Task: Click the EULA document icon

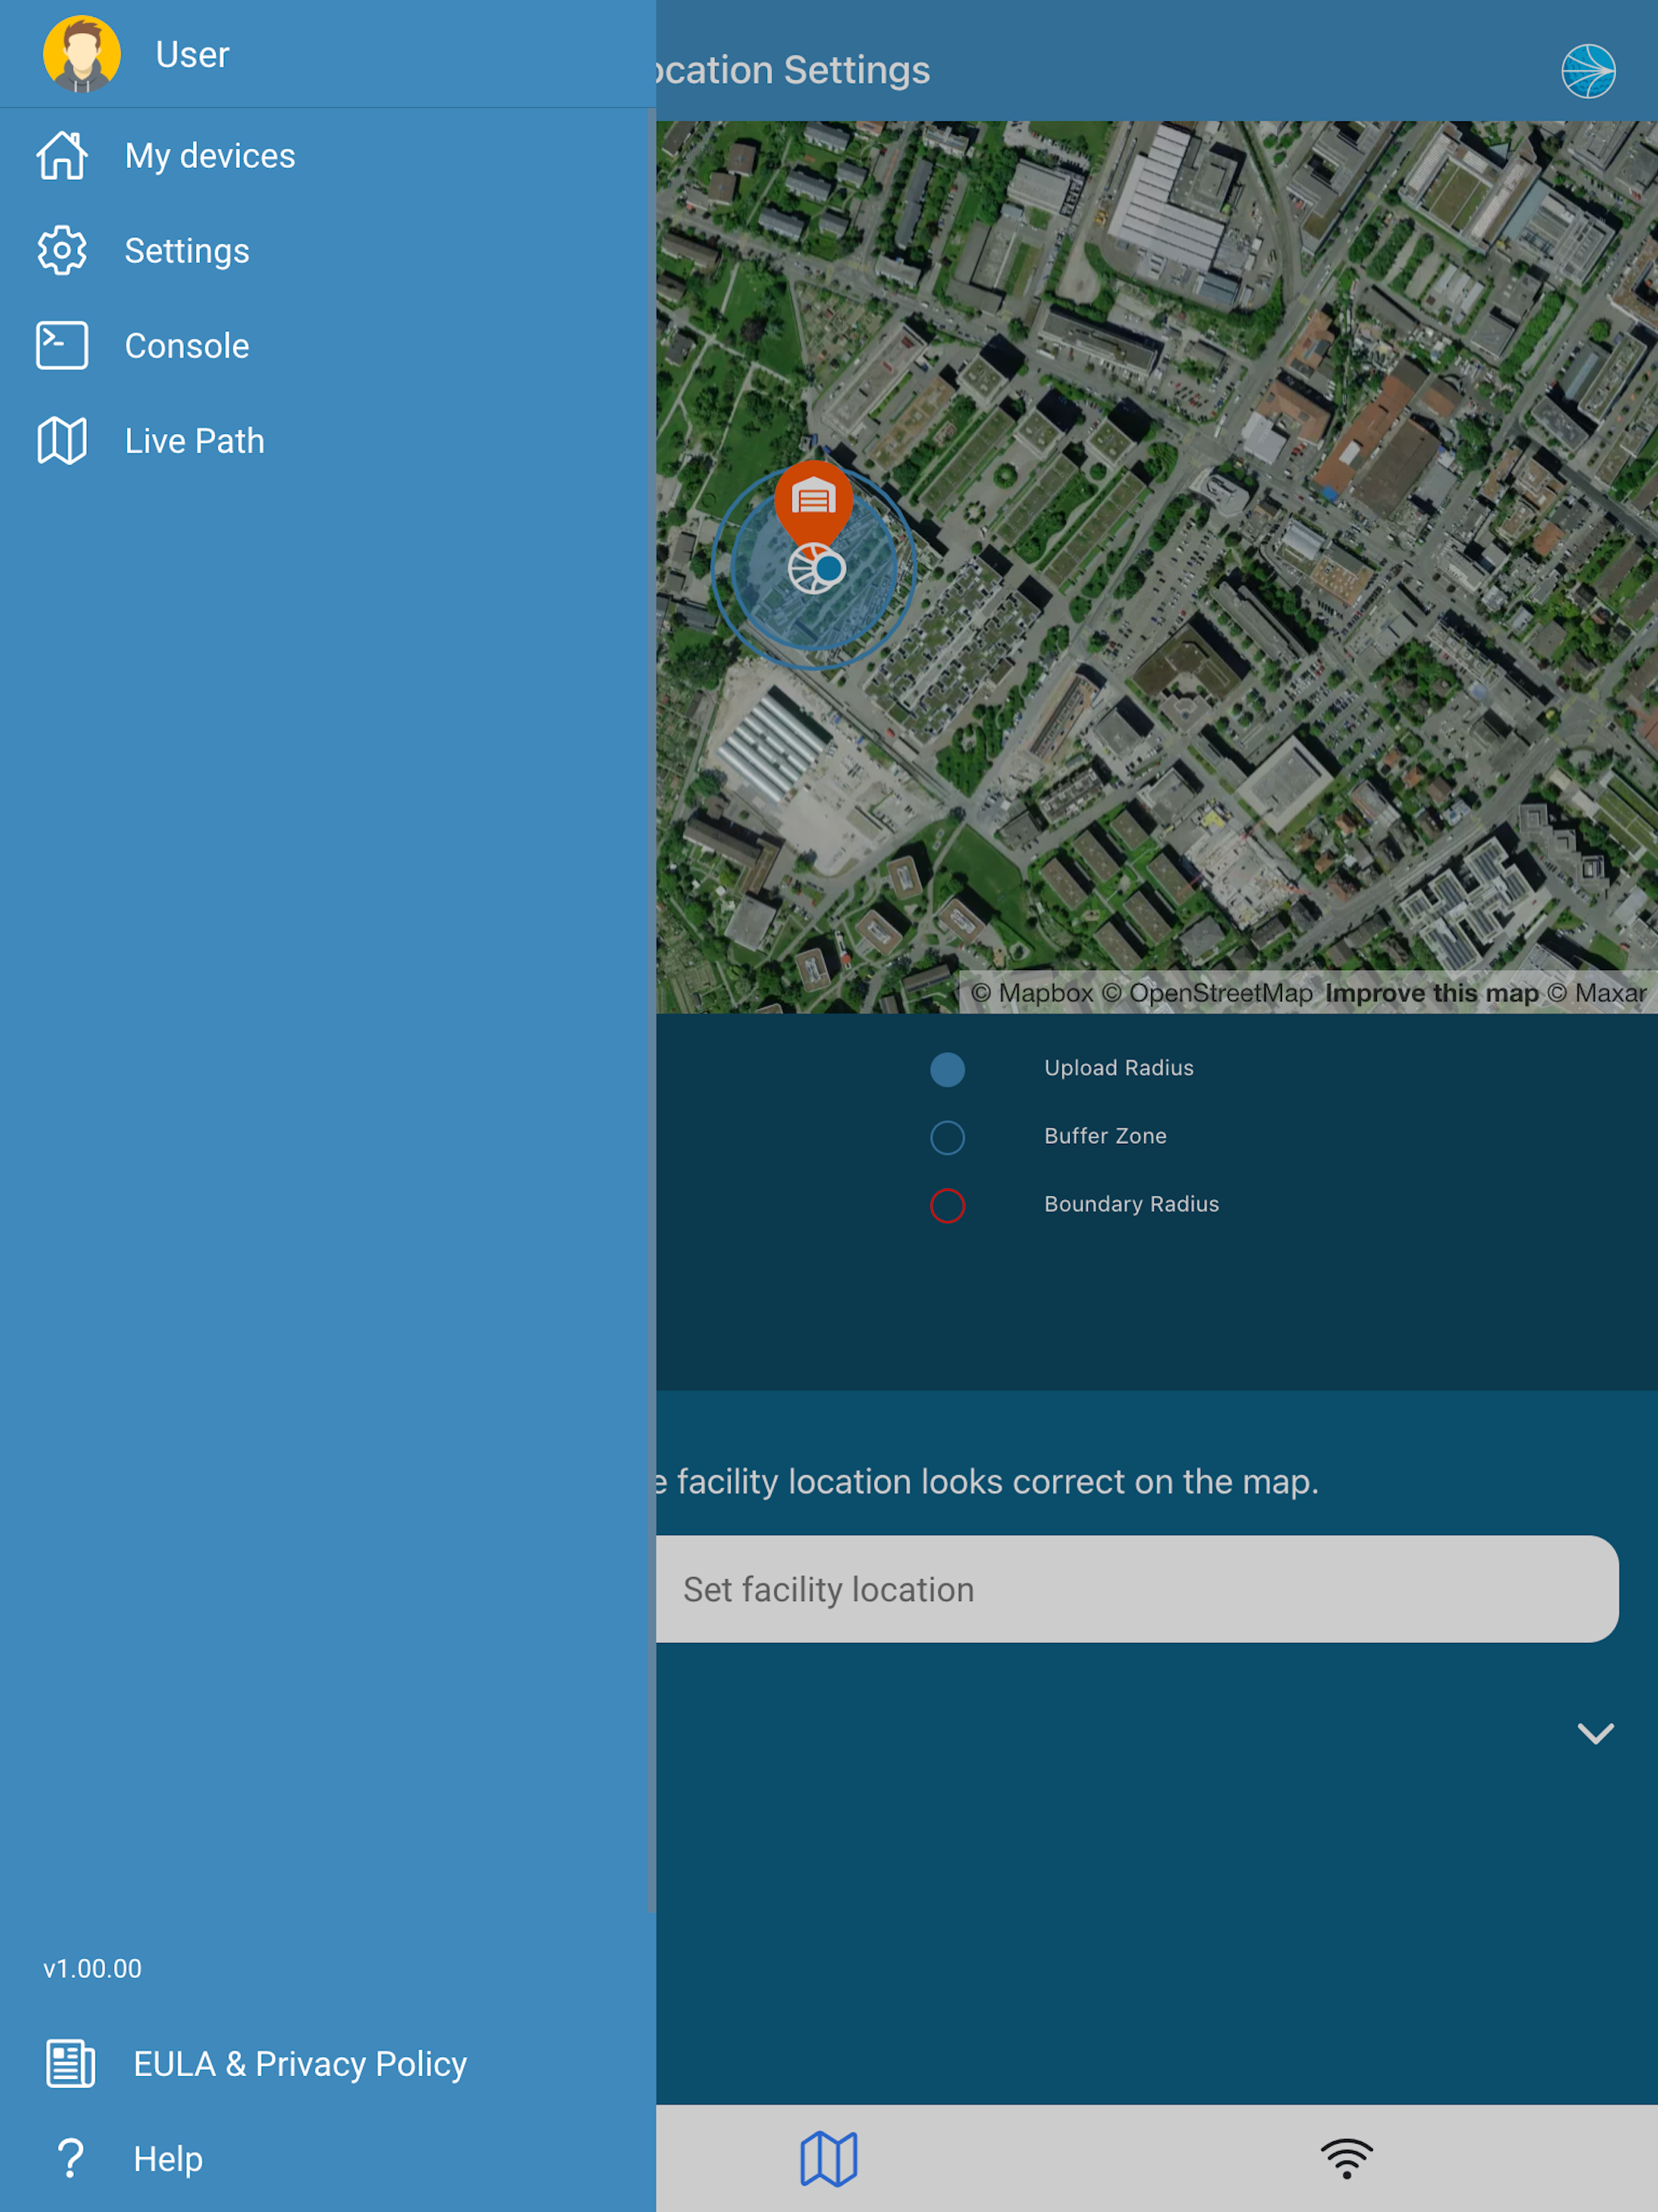Action: coord(70,2063)
